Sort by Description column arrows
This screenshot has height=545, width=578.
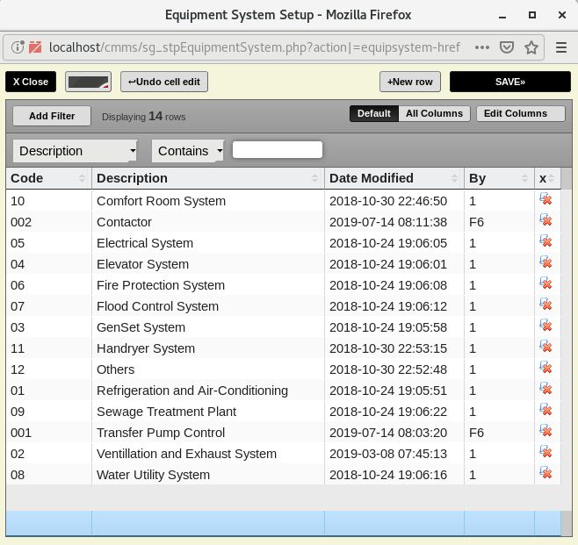tap(314, 178)
